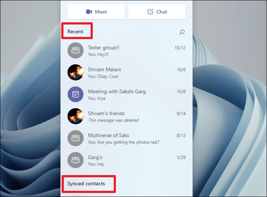The height and width of the screenshot is (197, 267).
Task: Click the Tester group!! avatar icon
Action: coord(76,50)
